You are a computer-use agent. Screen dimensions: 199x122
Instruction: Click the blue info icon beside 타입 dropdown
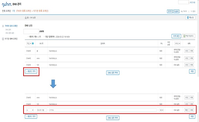click(x=33, y=44)
